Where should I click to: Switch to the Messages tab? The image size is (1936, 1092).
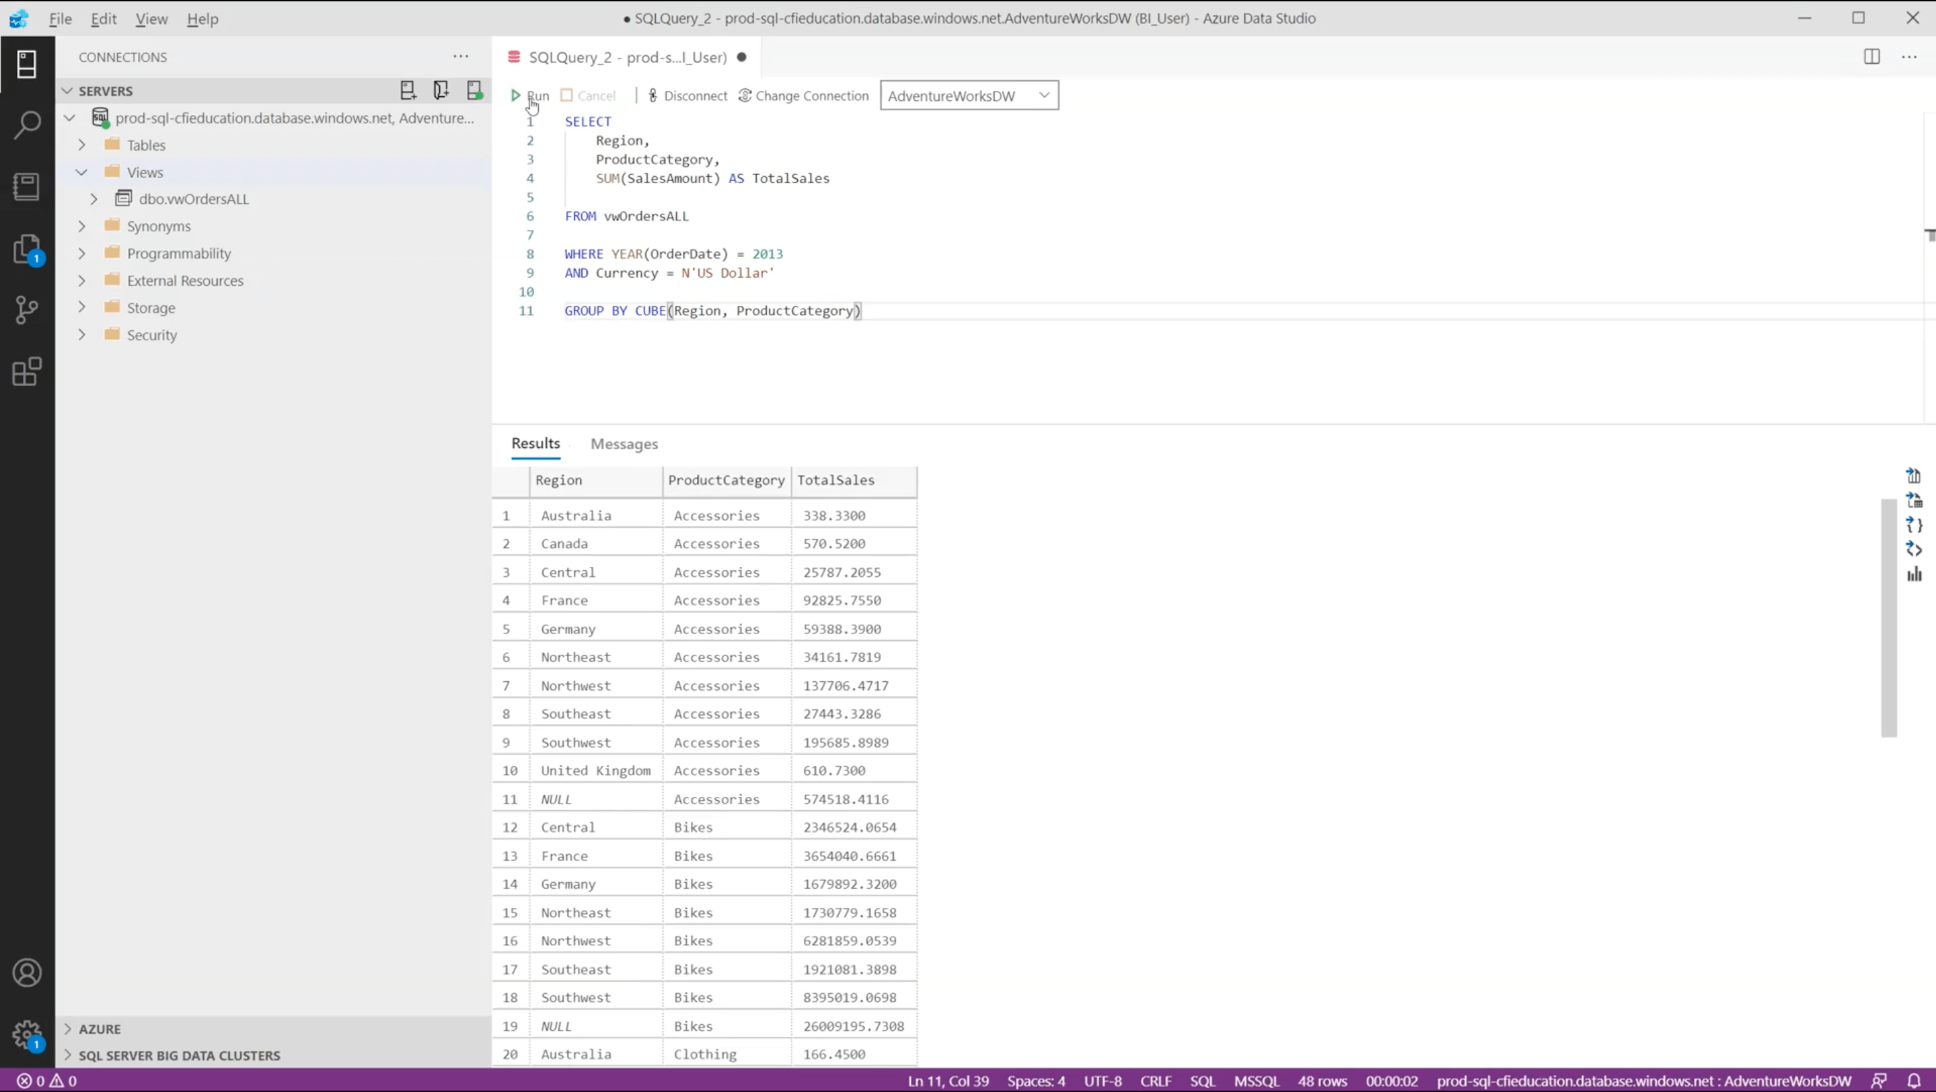[624, 444]
